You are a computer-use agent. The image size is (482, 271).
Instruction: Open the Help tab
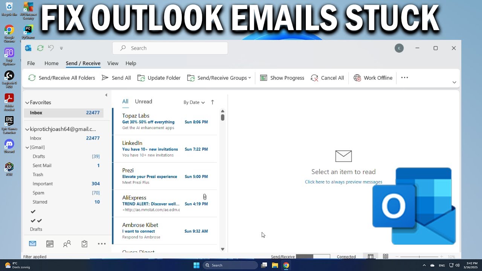click(x=131, y=63)
